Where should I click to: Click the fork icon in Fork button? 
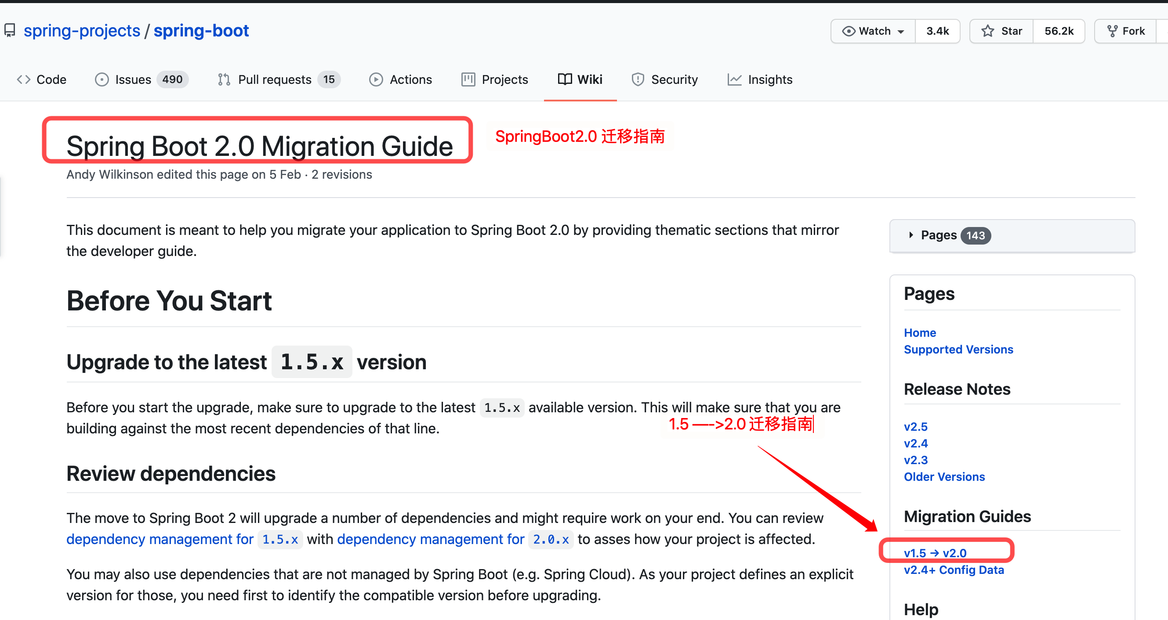(1112, 31)
